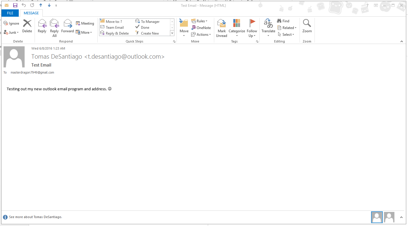Undo the last action in quick access toolbar
Image resolution: width=408 pixels, height=226 pixels.
point(24,5)
